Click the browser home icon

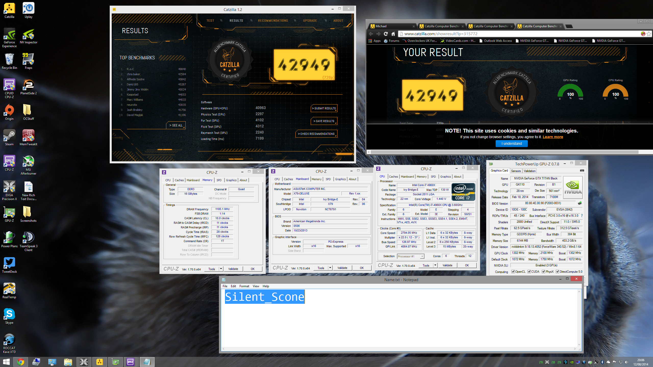pyautogui.click(x=393, y=34)
